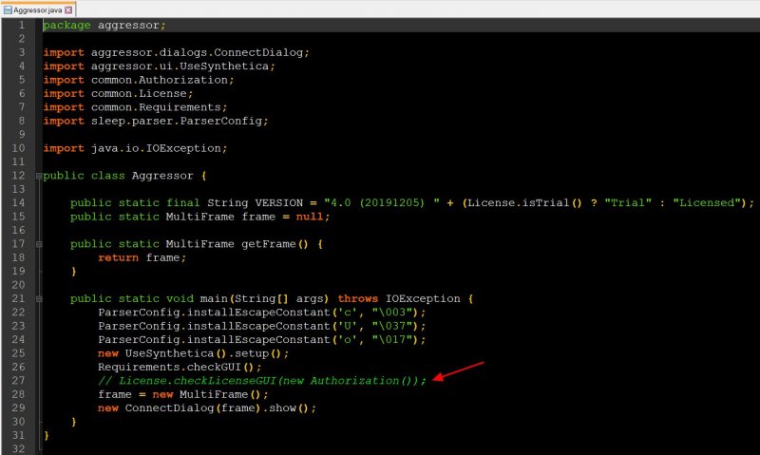760x455 pixels.
Task: Select the Aggressor.java file tab
Action: tap(37, 9)
